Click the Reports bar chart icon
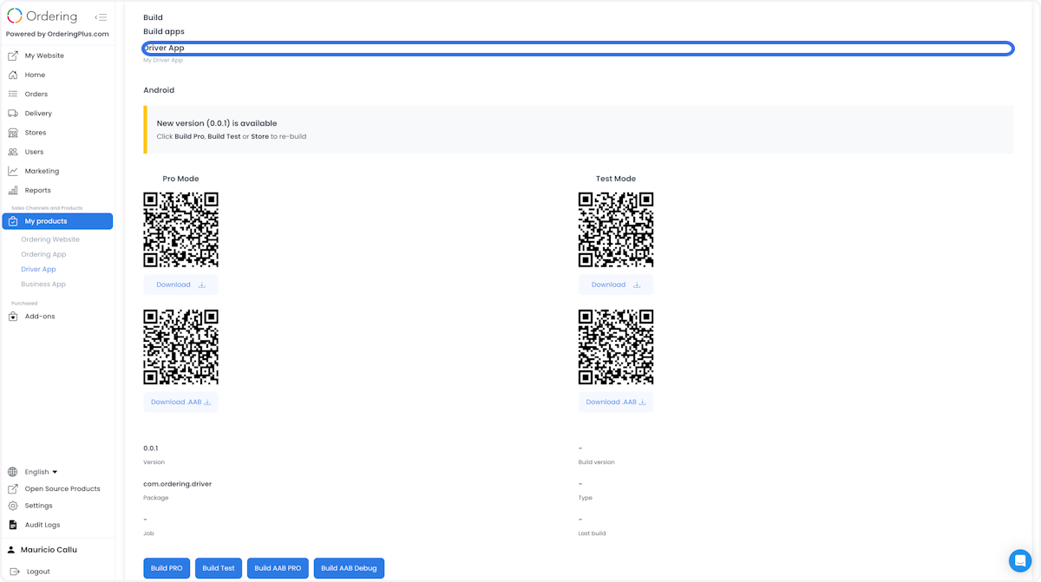Screen dimensions: 1041x582 13,190
